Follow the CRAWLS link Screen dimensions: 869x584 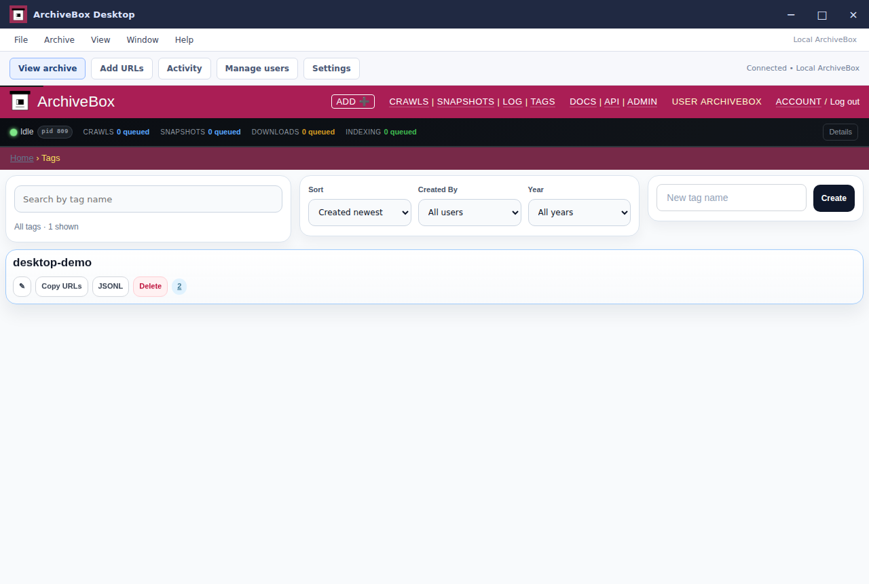tap(409, 102)
